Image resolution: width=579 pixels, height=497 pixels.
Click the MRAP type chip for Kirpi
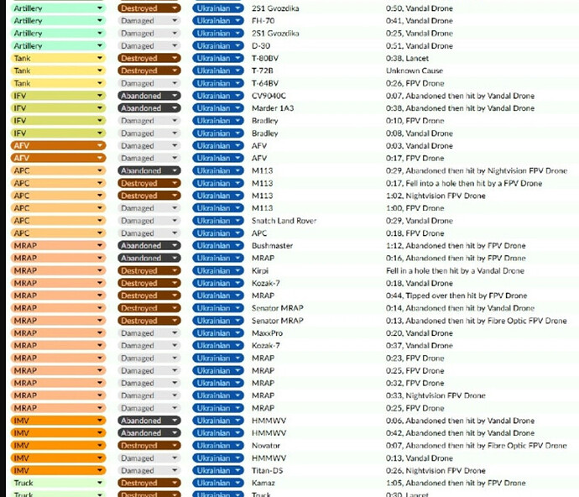pos(57,271)
